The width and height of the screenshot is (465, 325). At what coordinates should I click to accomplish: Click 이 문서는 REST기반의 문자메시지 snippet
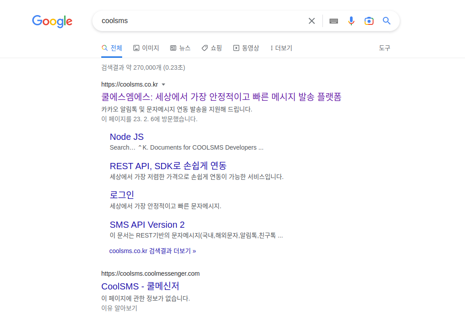(x=196, y=235)
